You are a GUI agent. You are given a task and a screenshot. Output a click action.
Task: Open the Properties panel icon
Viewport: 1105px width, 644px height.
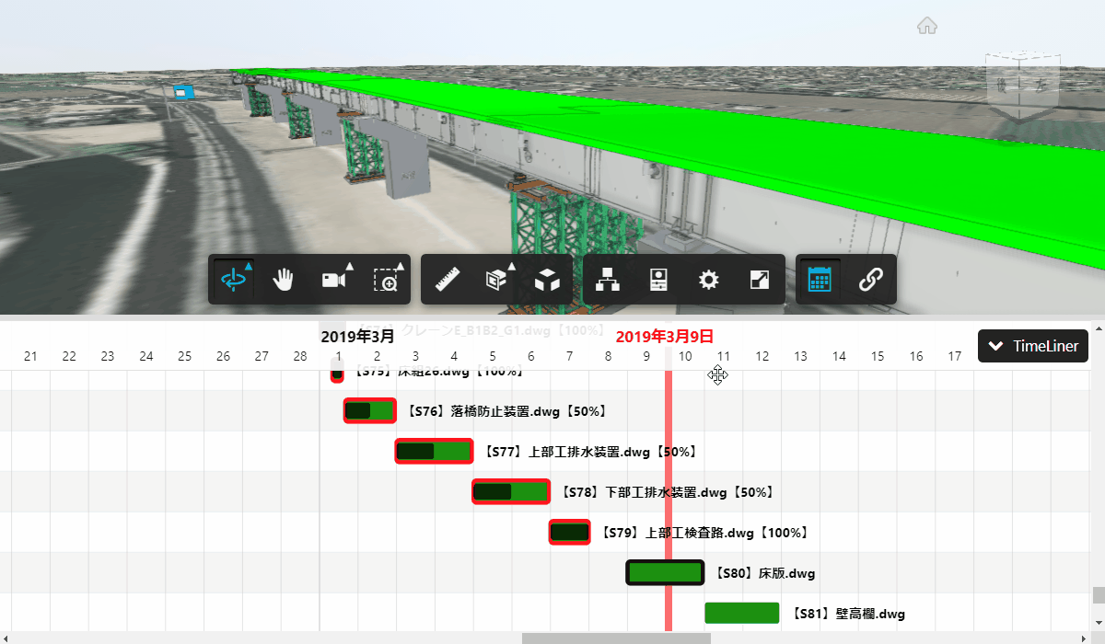point(658,280)
